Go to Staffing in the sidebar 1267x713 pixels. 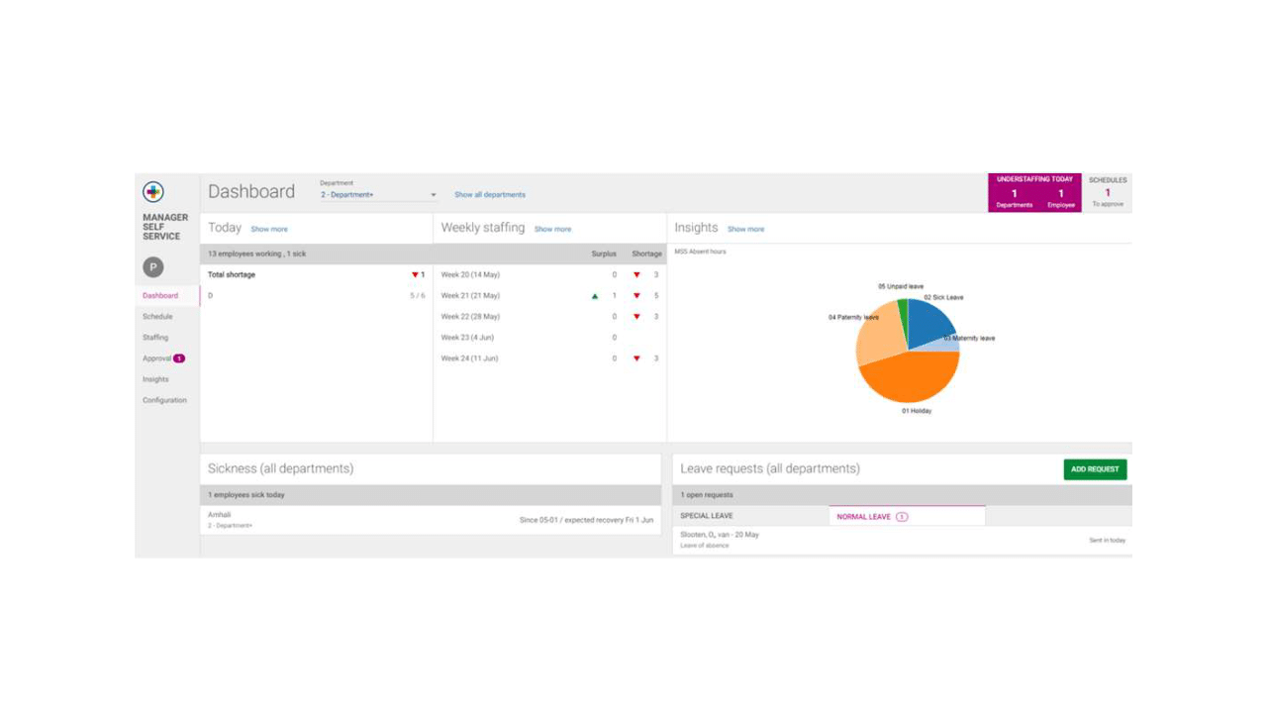pos(155,338)
